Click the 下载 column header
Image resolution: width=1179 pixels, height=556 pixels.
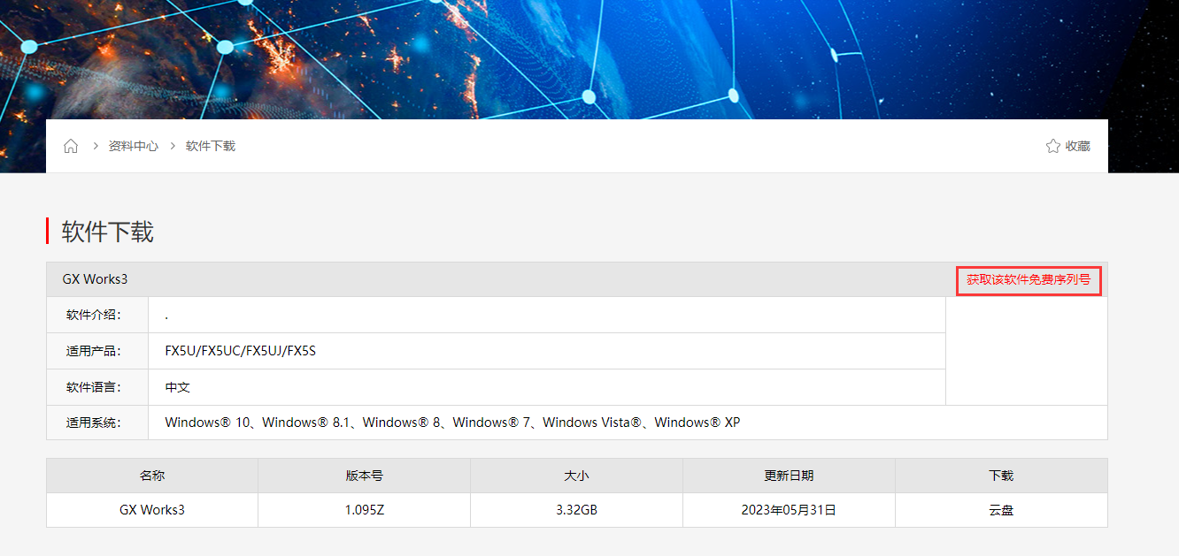[x=1001, y=476]
